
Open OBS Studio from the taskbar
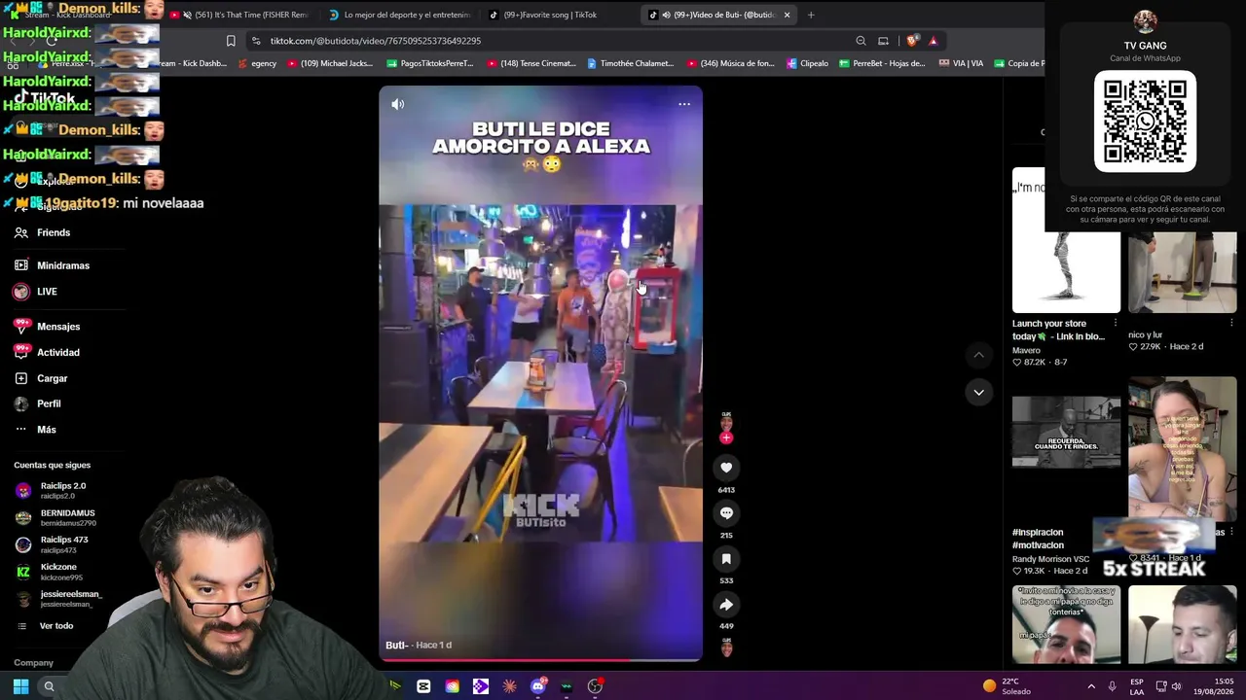[596, 686]
